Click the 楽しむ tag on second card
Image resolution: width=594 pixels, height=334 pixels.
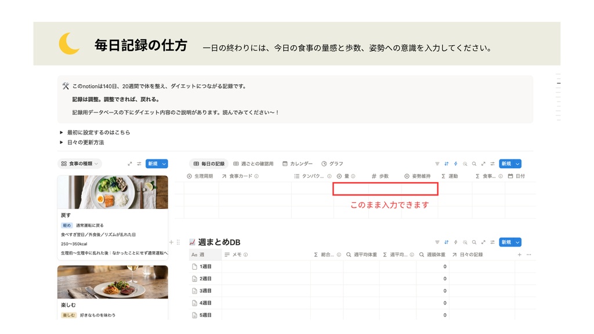pos(68,315)
